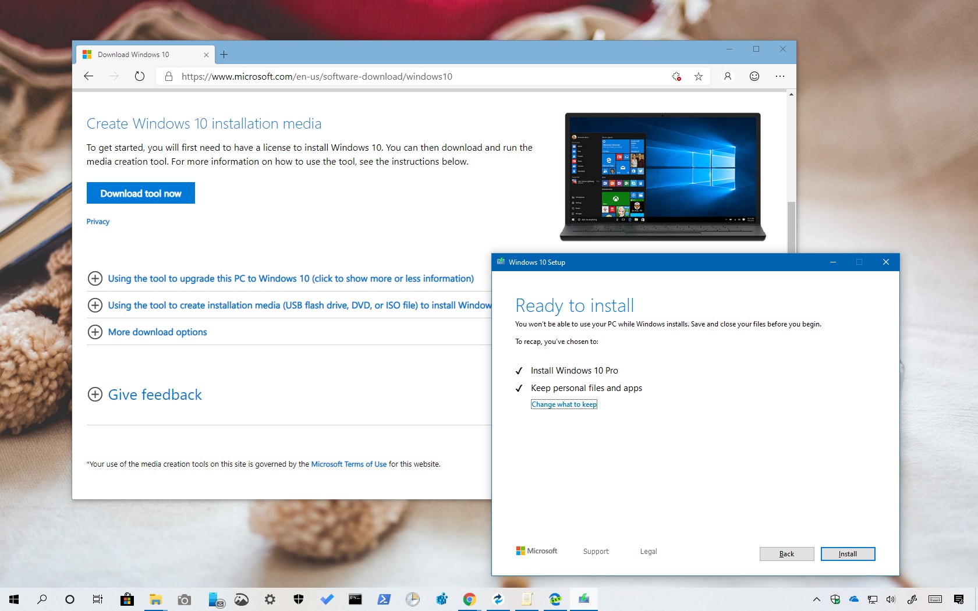Refresh the page using the reload icon
Screen dimensions: 978x611
tap(140, 76)
